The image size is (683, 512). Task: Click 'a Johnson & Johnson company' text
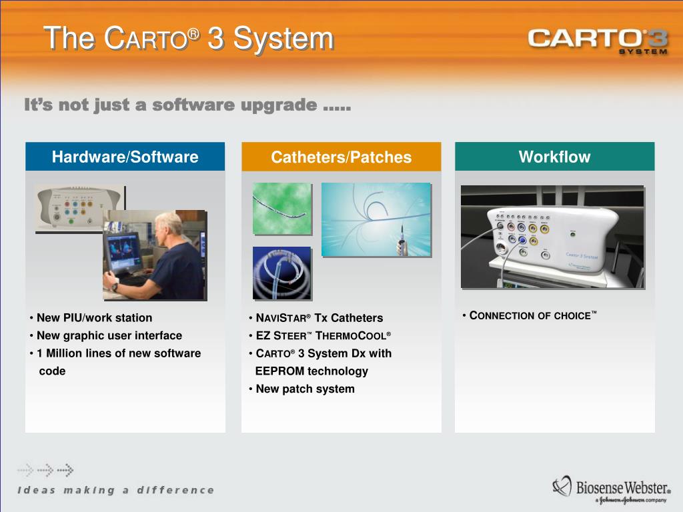coord(632,500)
